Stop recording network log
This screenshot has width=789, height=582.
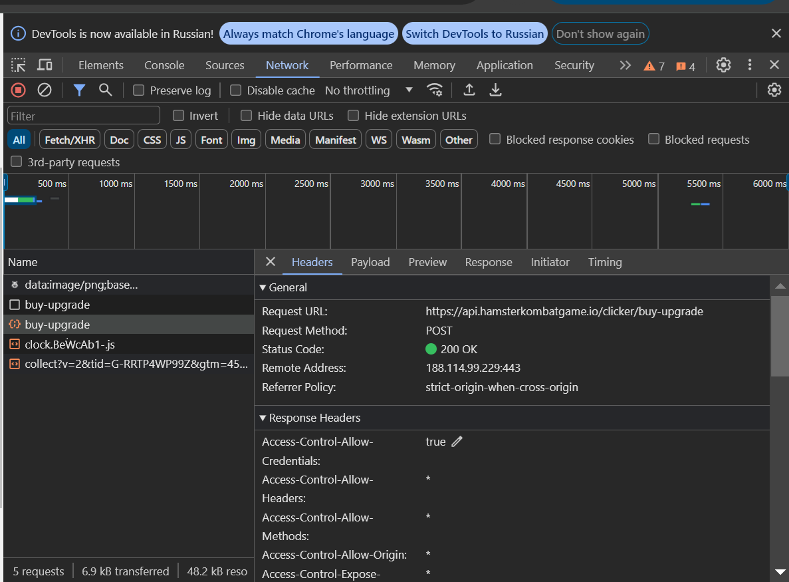tap(18, 90)
